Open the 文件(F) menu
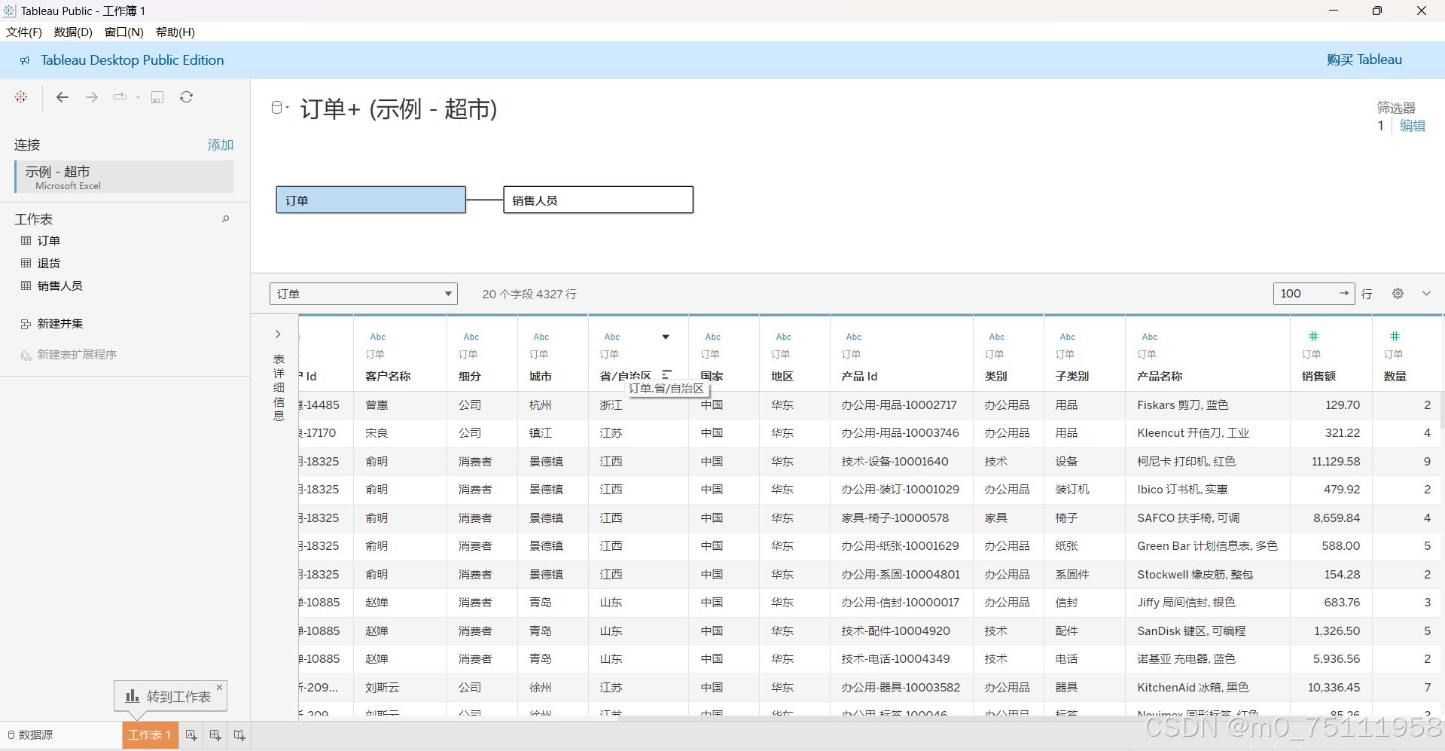 coord(24,32)
